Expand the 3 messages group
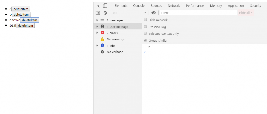267x114 pixels. [98, 20]
